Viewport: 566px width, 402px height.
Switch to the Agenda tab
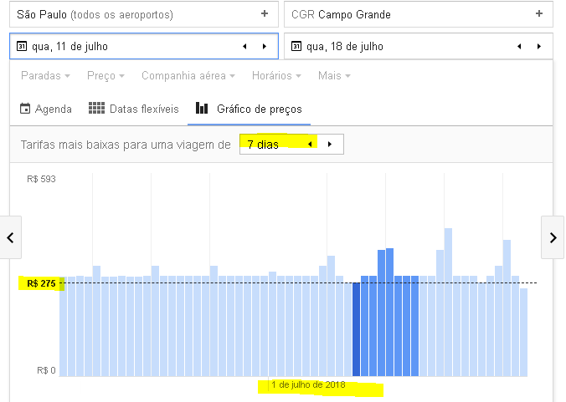pyautogui.click(x=46, y=109)
